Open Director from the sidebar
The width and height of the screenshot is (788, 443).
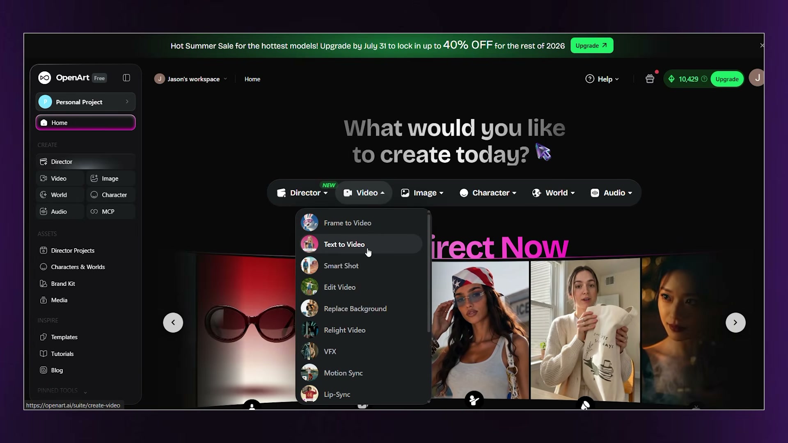[85, 162]
